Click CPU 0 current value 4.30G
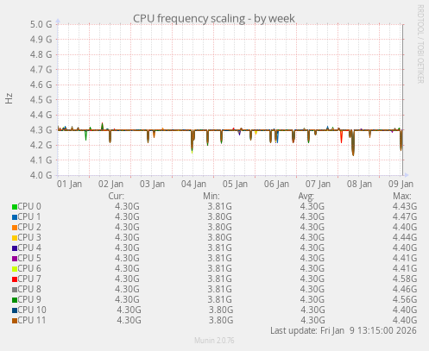 [x=127, y=206]
